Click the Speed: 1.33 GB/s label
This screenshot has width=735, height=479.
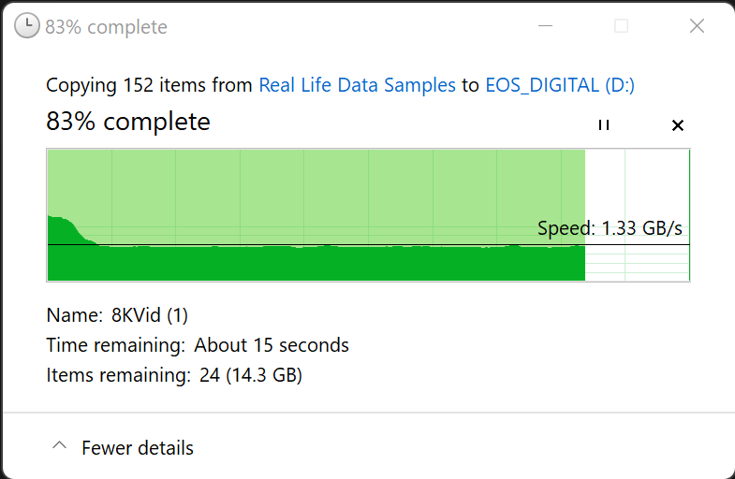(610, 228)
